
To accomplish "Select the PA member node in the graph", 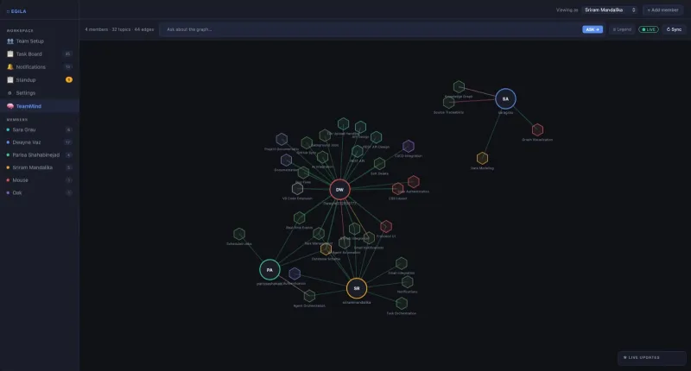I will point(269,270).
